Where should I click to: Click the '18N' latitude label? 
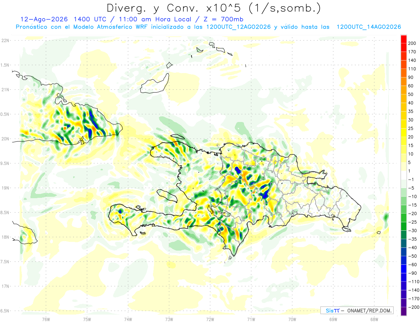click(x=5, y=237)
